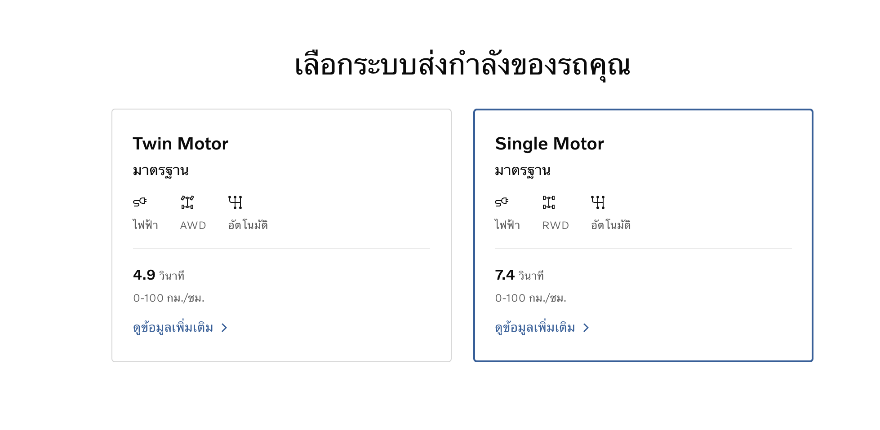The height and width of the screenshot is (430, 880).
Task: Click chevron arrow in Single Motor card
Action: (x=586, y=328)
